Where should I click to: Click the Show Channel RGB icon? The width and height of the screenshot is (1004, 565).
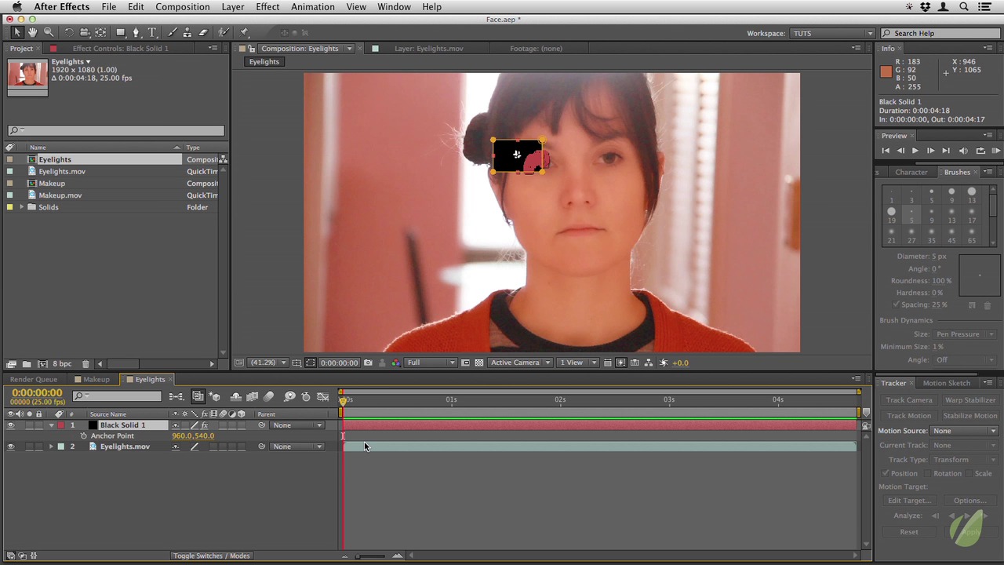(395, 363)
